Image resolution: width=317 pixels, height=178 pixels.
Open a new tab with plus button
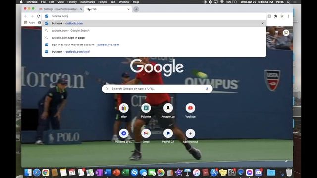tap(136, 9)
